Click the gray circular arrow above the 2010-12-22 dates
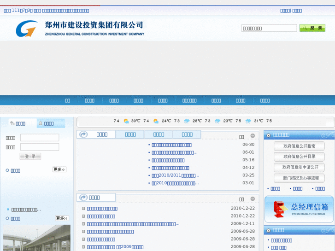Screen dimensions: 335x251 point(253,198)
